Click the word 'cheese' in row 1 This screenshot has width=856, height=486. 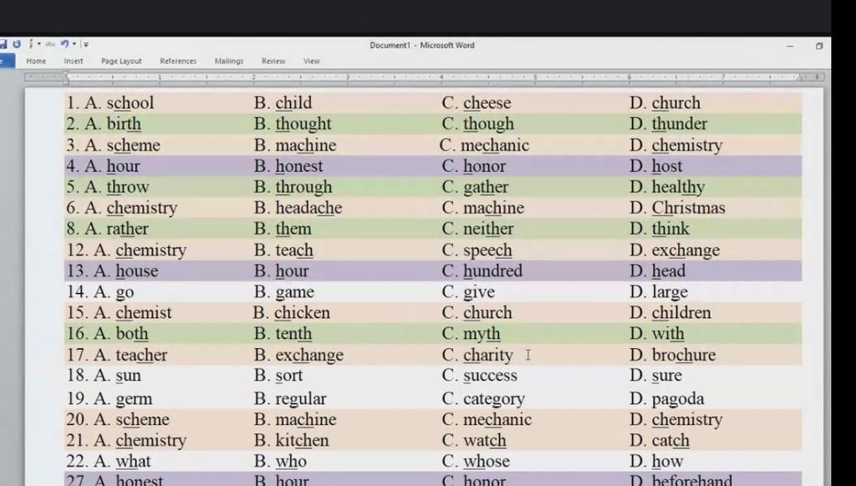click(x=487, y=103)
